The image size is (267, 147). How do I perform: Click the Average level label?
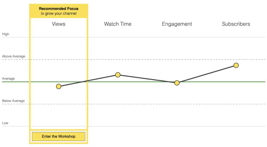click(x=8, y=78)
